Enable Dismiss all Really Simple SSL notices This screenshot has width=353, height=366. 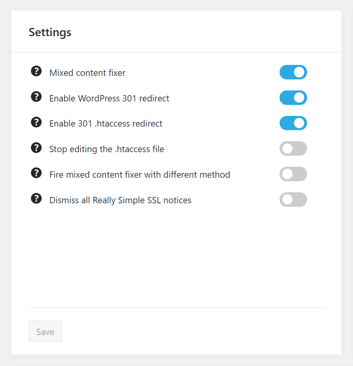click(293, 200)
